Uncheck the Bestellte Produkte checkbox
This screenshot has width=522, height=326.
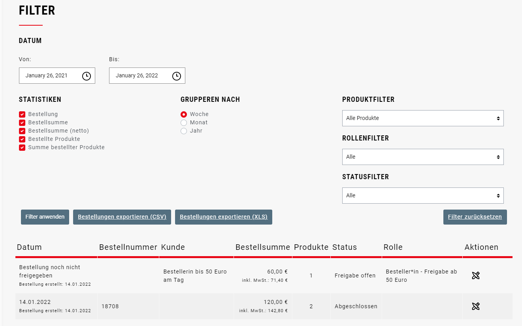click(x=22, y=139)
